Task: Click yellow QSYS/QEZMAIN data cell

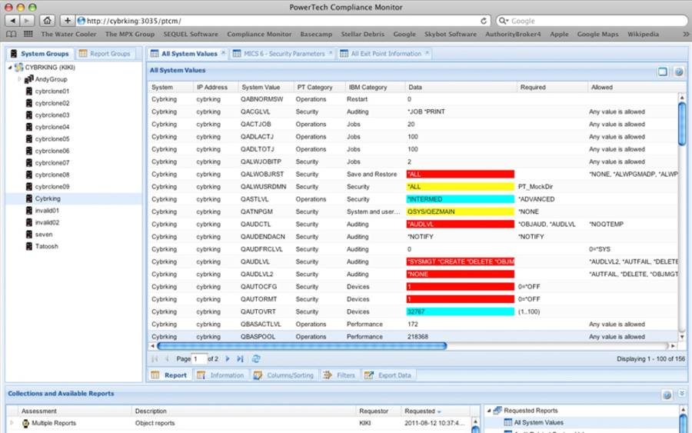Action: point(461,212)
